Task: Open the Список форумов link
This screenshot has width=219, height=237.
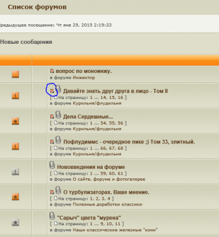Action: 37,7
